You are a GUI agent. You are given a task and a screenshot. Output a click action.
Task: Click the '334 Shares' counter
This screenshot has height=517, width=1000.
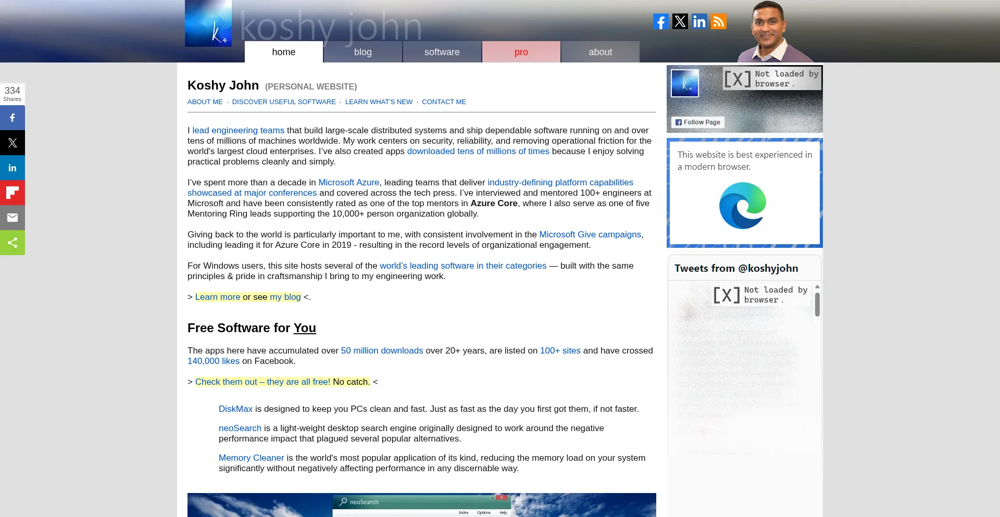[12, 94]
